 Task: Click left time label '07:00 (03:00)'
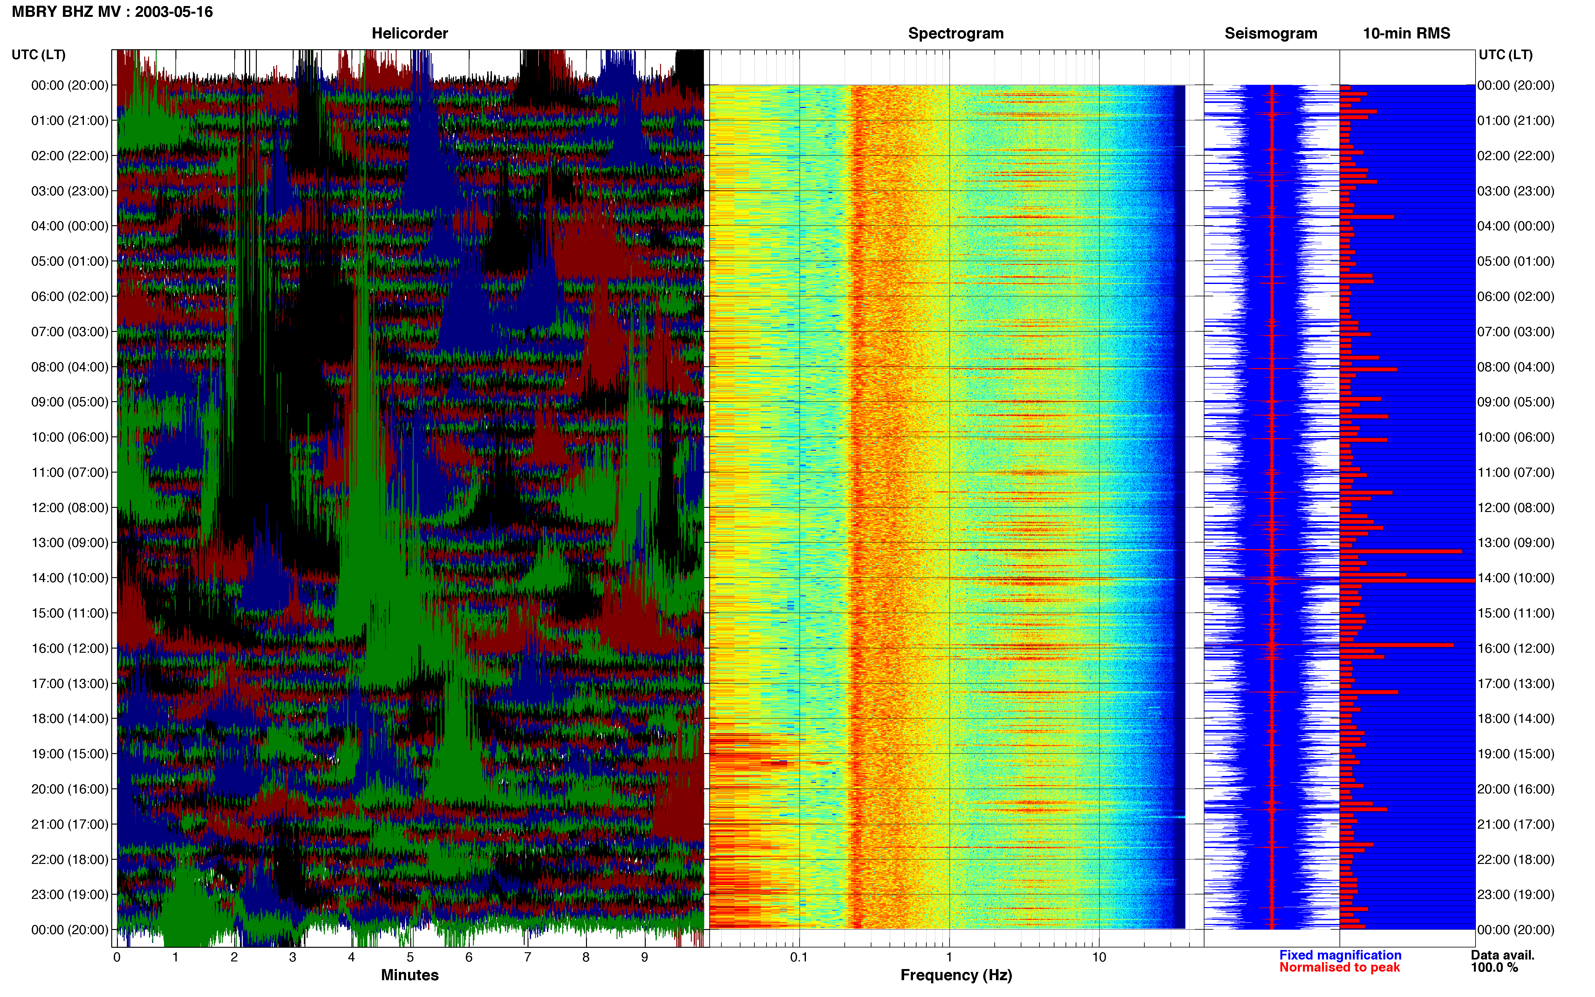click(70, 332)
